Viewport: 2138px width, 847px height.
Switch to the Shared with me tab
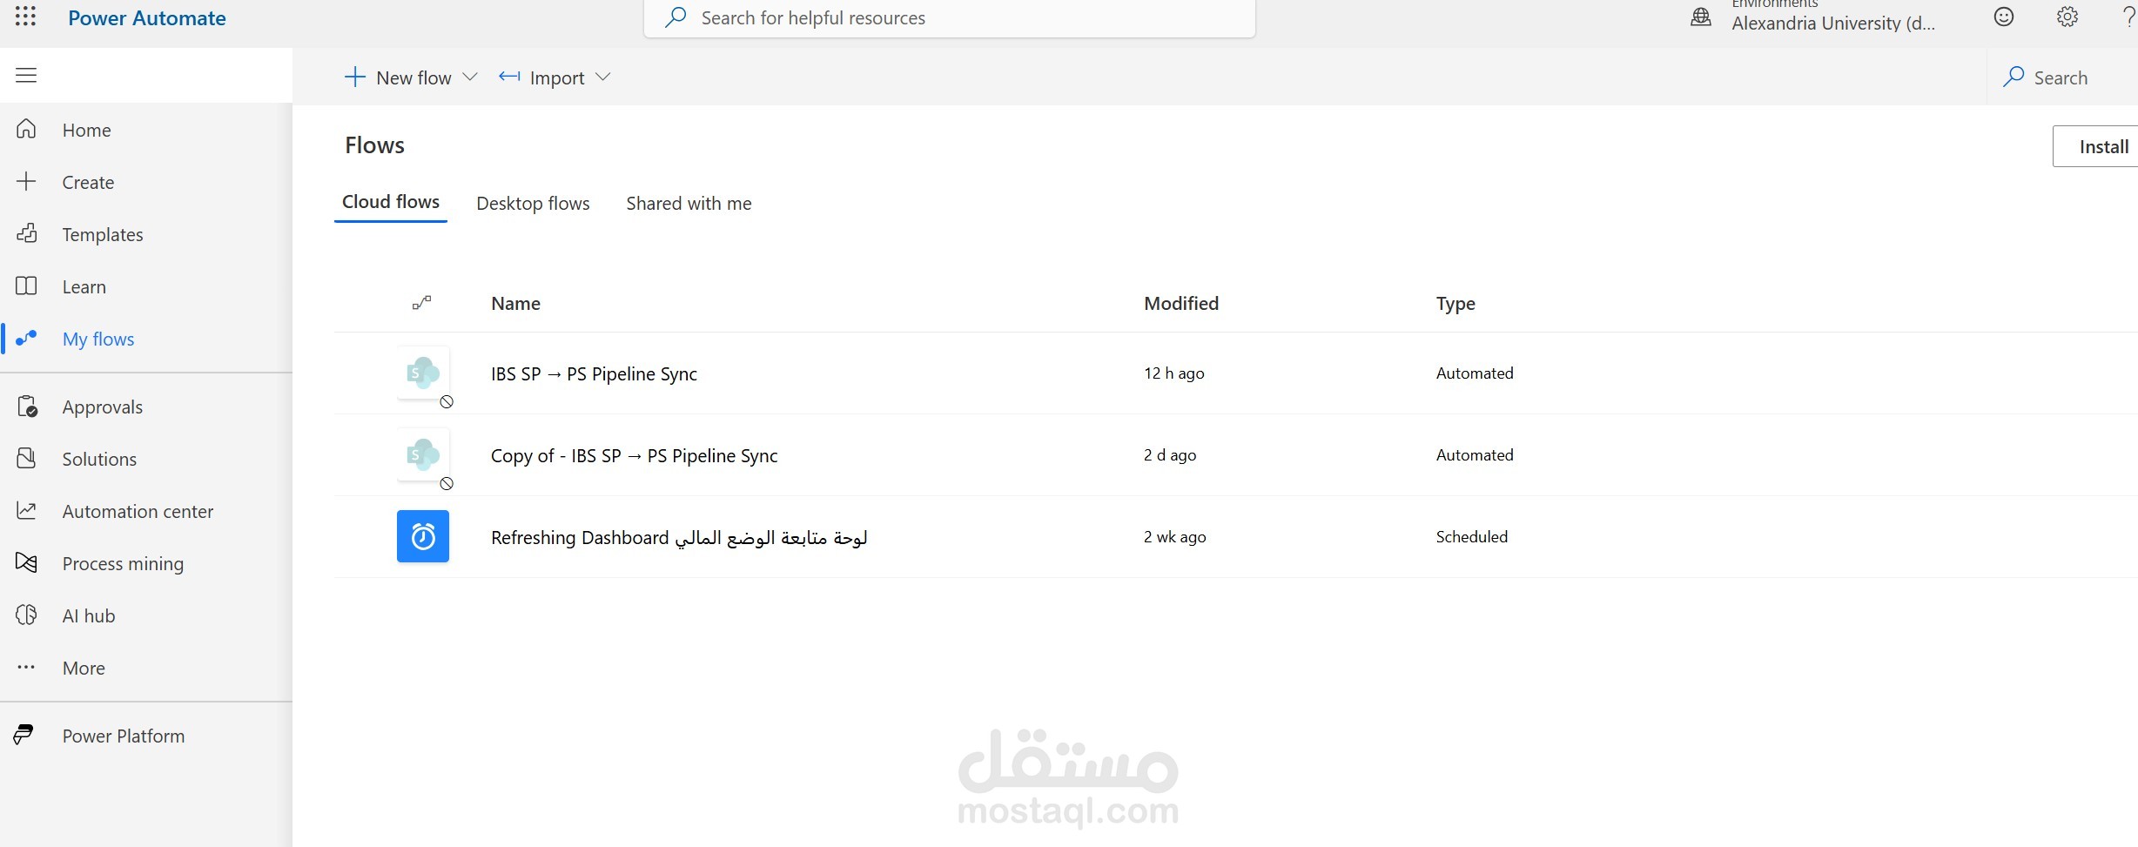pos(689,204)
